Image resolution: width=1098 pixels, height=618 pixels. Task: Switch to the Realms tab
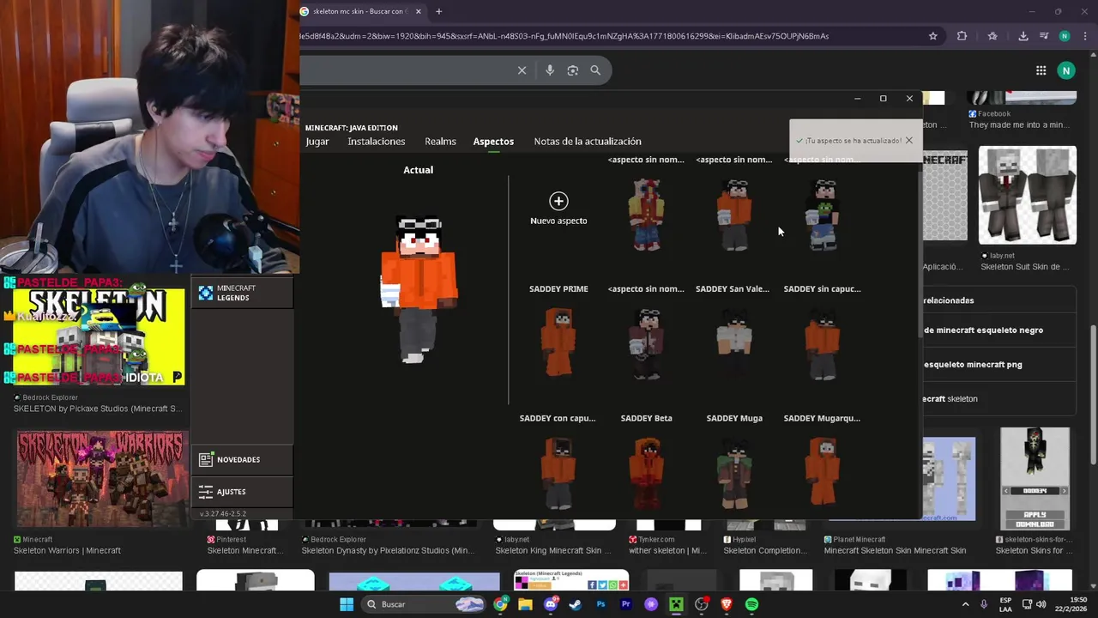[x=440, y=142]
